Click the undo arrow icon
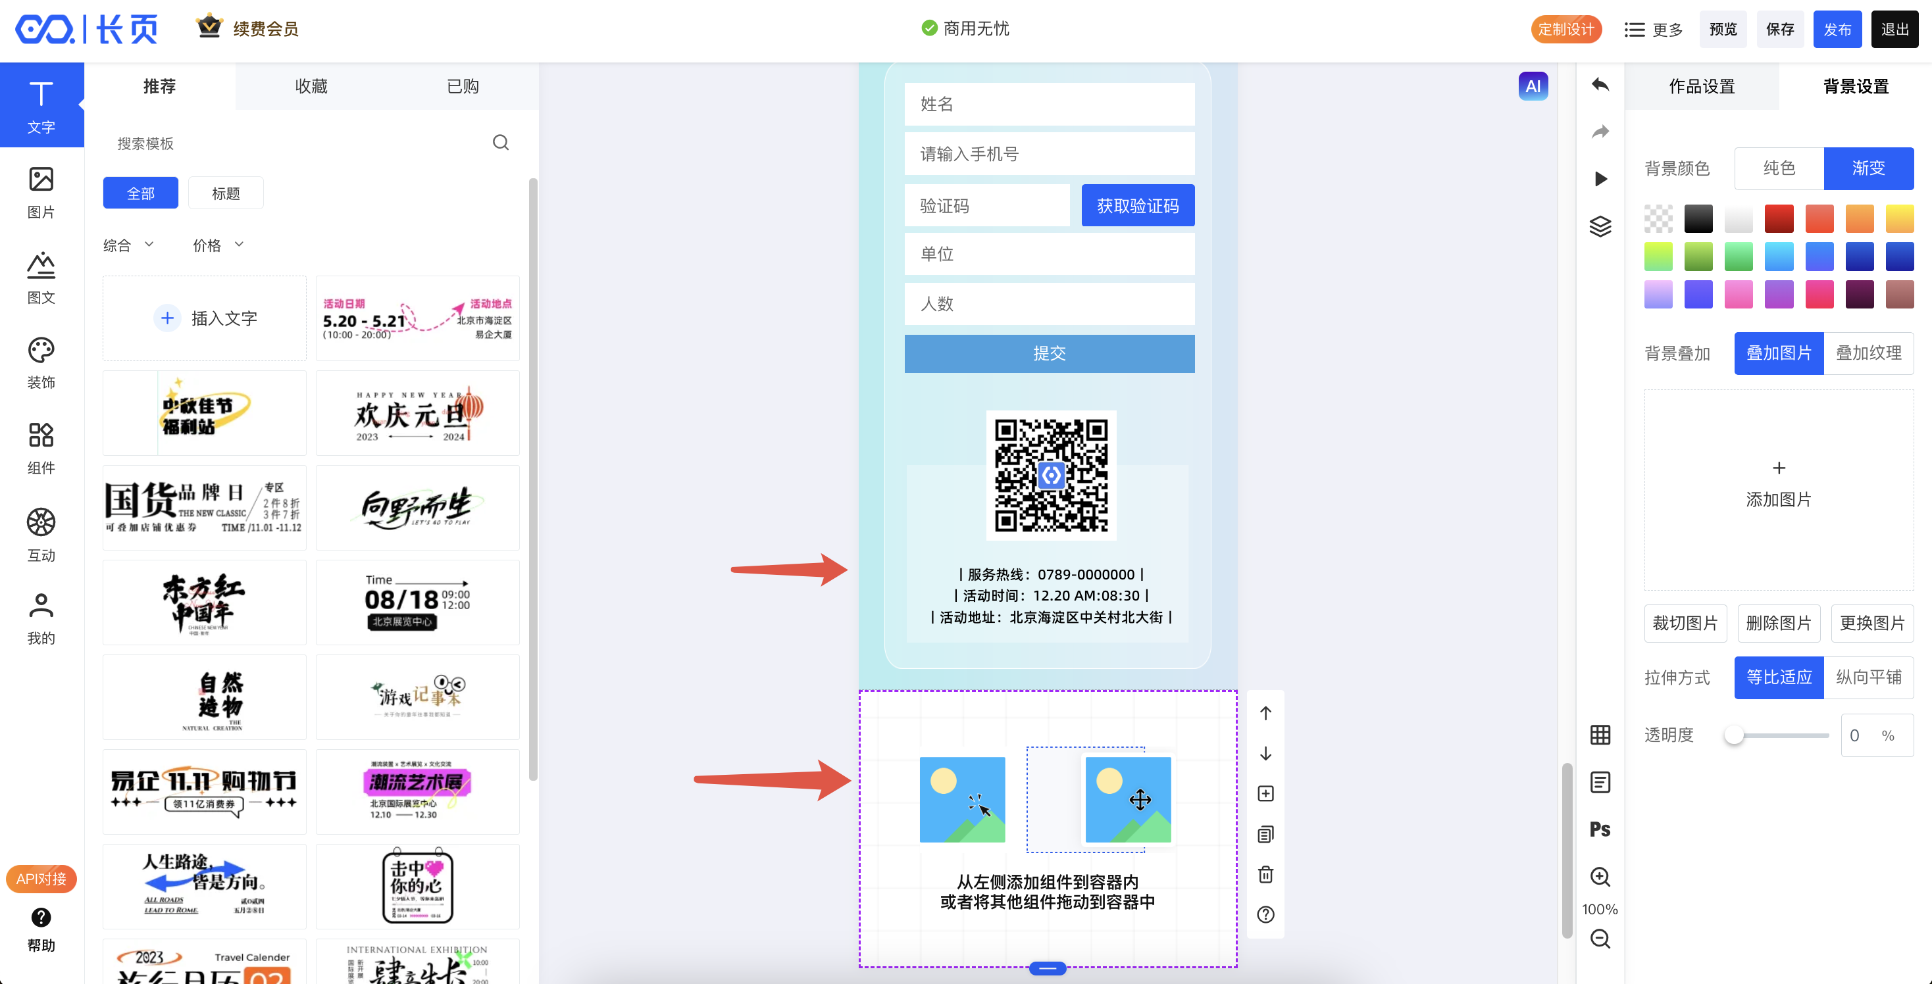Screen dimensions: 1932x984 [1600, 85]
